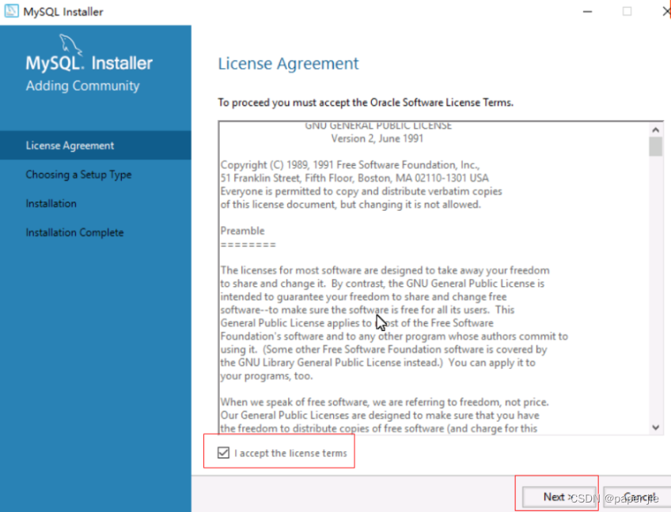Click the license scrollbar down arrow
The height and width of the screenshot is (512, 671).
coord(656,427)
